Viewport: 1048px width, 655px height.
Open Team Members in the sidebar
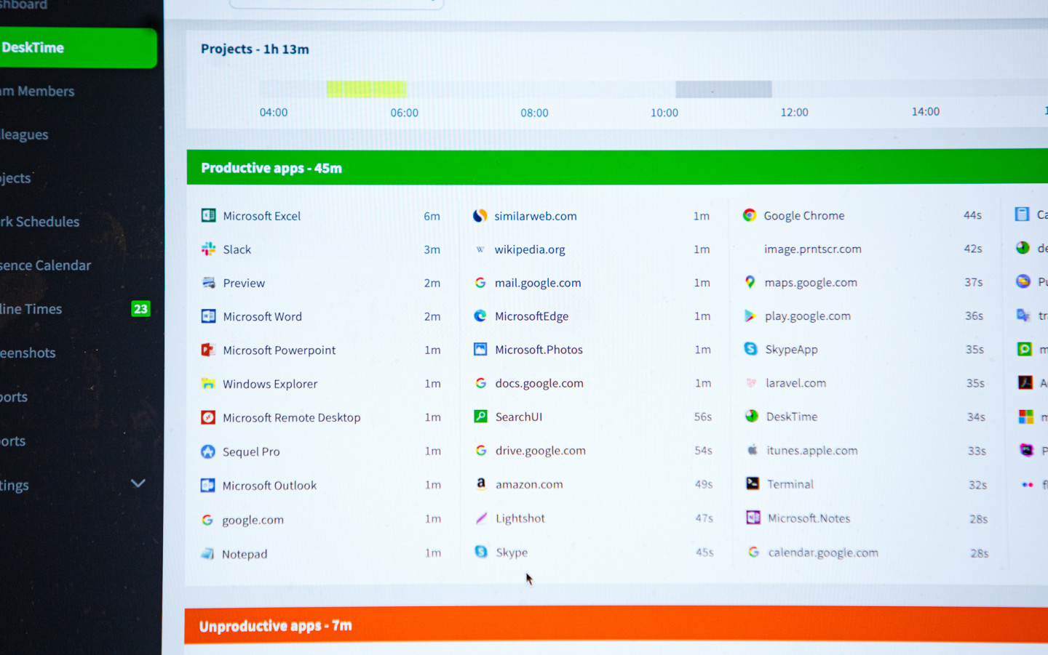pyautogui.click(x=44, y=92)
